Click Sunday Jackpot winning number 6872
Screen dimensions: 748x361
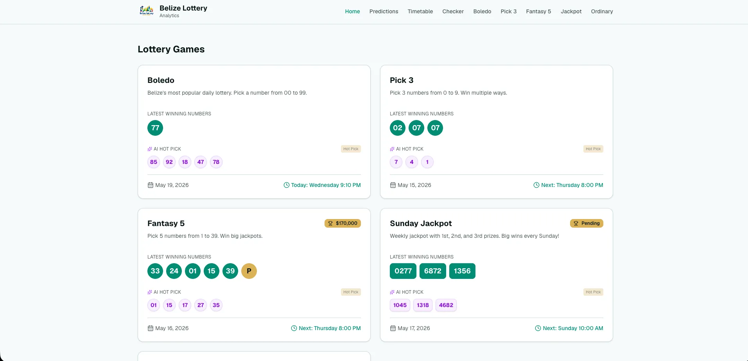(x=433, y=271)
